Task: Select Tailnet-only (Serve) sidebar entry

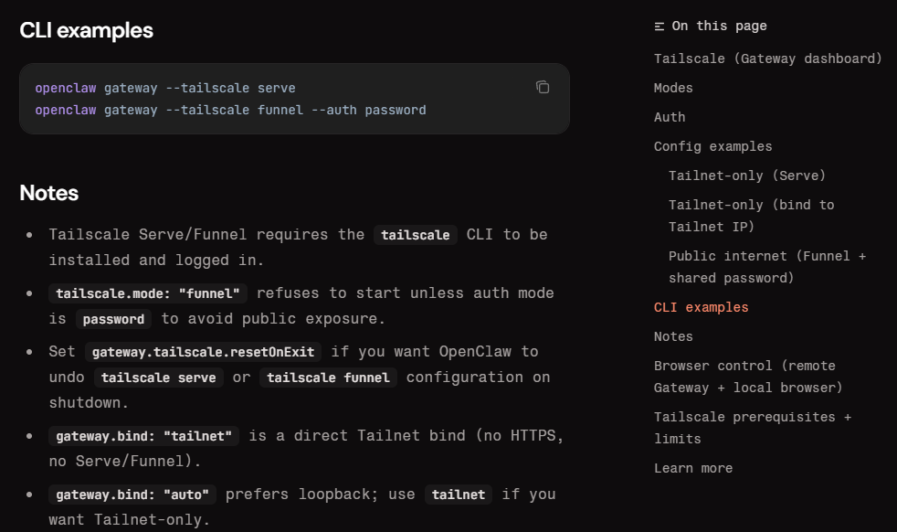Action: [x=747, y=176]
